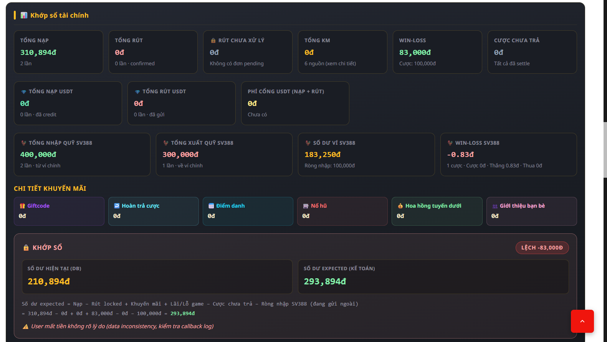607x342 pixels.
Task: Click the Số dư expected value 293,894đ
Action: (x=325, y=282)
